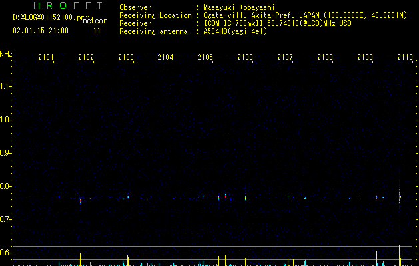Click the 2101 time marker
This screenshot has height=266, width=419.
46,57
